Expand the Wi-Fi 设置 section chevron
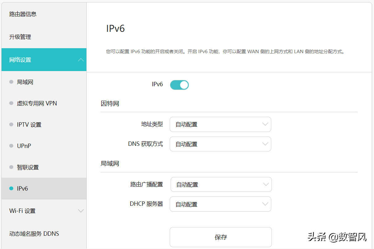374x249 pixels. 81,211
